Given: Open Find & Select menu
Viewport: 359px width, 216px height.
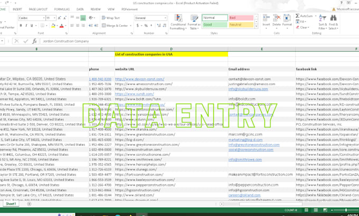Looking at the screenshot, I should tap(333, 22).
